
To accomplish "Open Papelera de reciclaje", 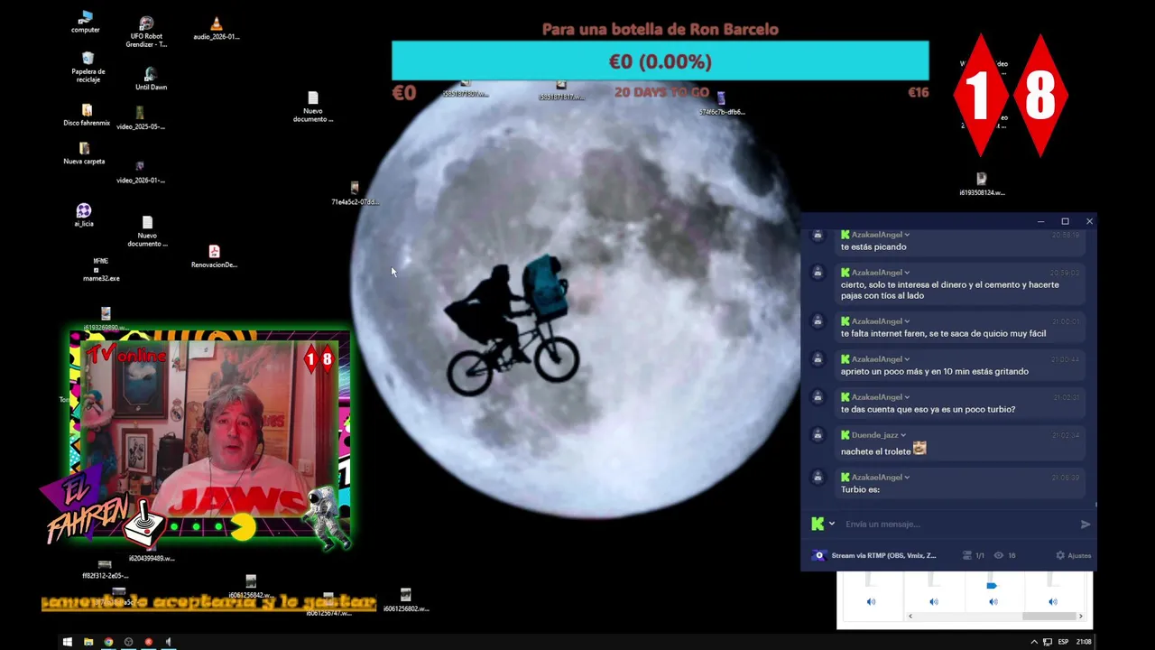I will point(88,67).
